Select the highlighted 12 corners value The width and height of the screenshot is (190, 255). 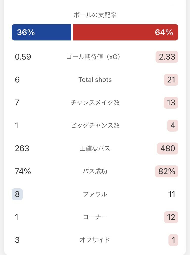(171, 217)
